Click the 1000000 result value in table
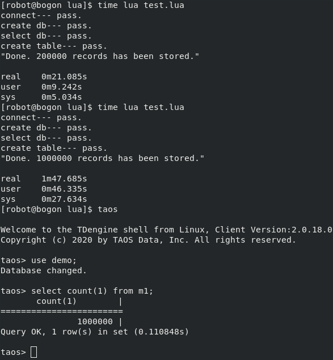The width and height of the screenshot is (333, 360). 95,321
